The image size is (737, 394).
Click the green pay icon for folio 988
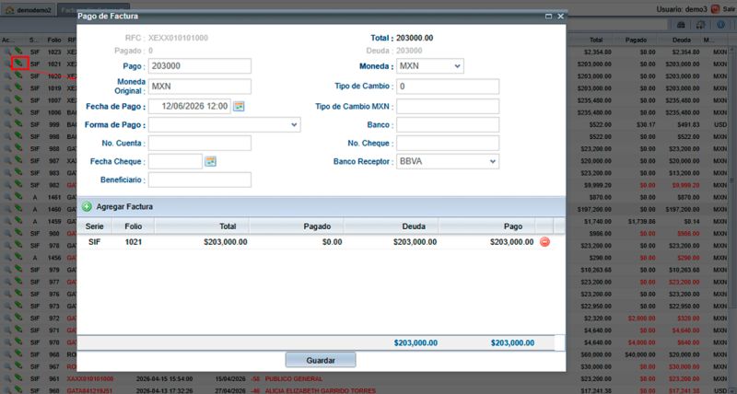point(18,148)
